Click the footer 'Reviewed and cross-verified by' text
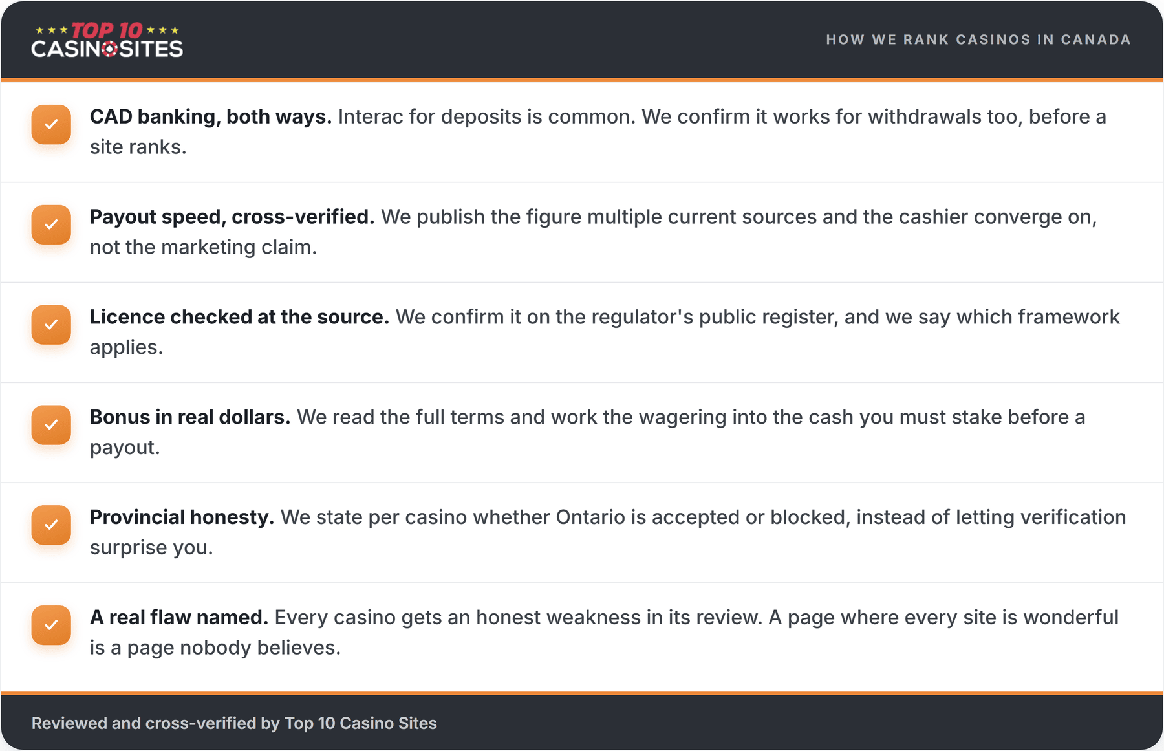Image resolution: width=1164 pixels, height=751 pixels. pos(156,723)
